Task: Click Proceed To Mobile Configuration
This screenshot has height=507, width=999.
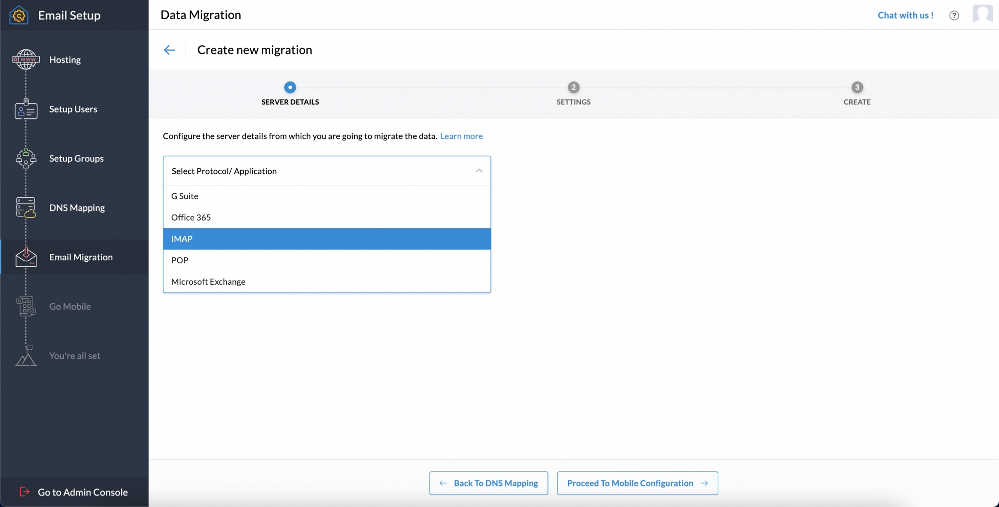Action: 637,483
